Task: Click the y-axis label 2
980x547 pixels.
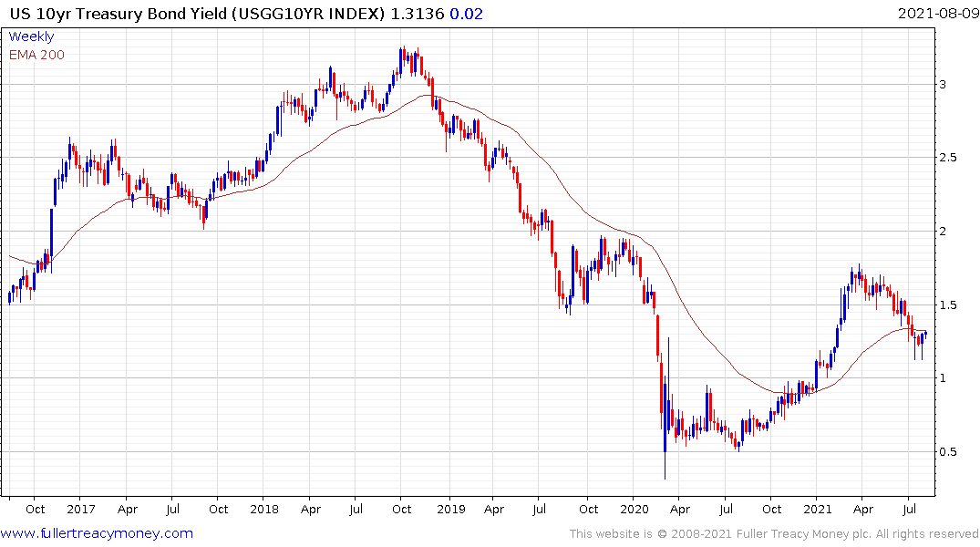Action: click(943, 232)
